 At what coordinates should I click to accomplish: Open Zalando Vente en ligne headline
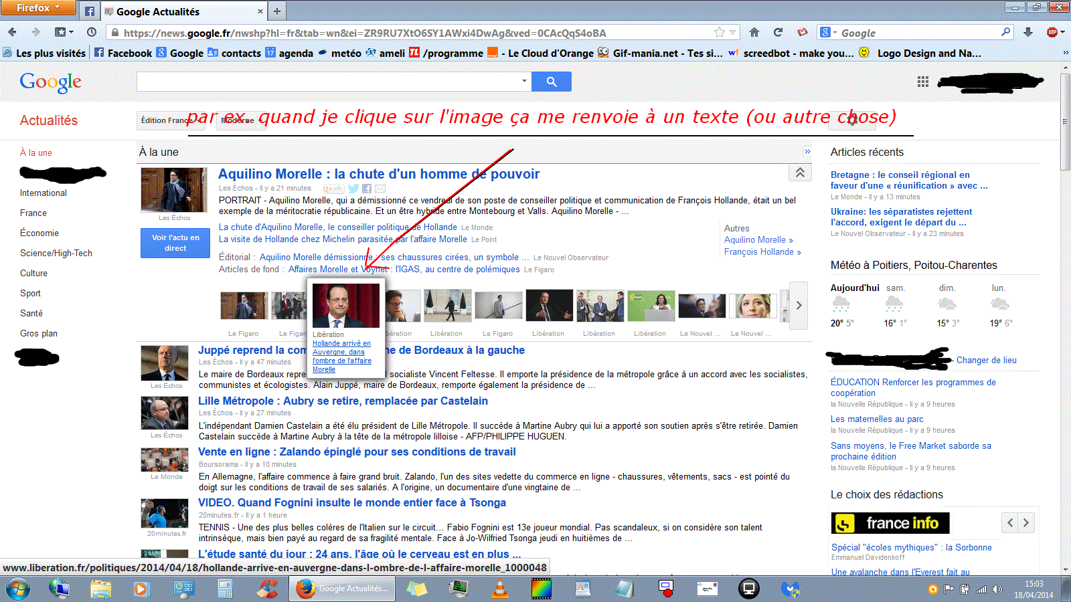(x=357, y=451)
